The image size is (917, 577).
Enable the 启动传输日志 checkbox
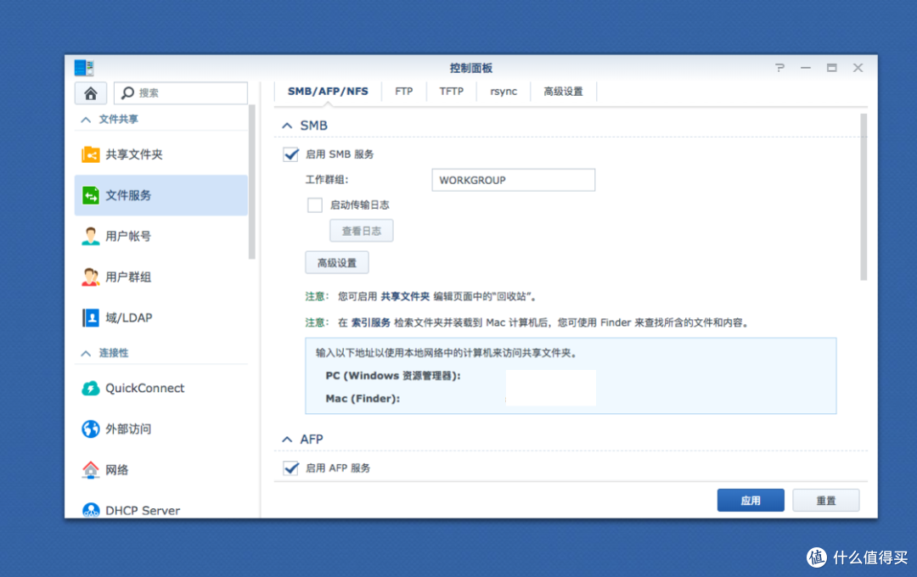pyautogui.click(x=315, y=205)
